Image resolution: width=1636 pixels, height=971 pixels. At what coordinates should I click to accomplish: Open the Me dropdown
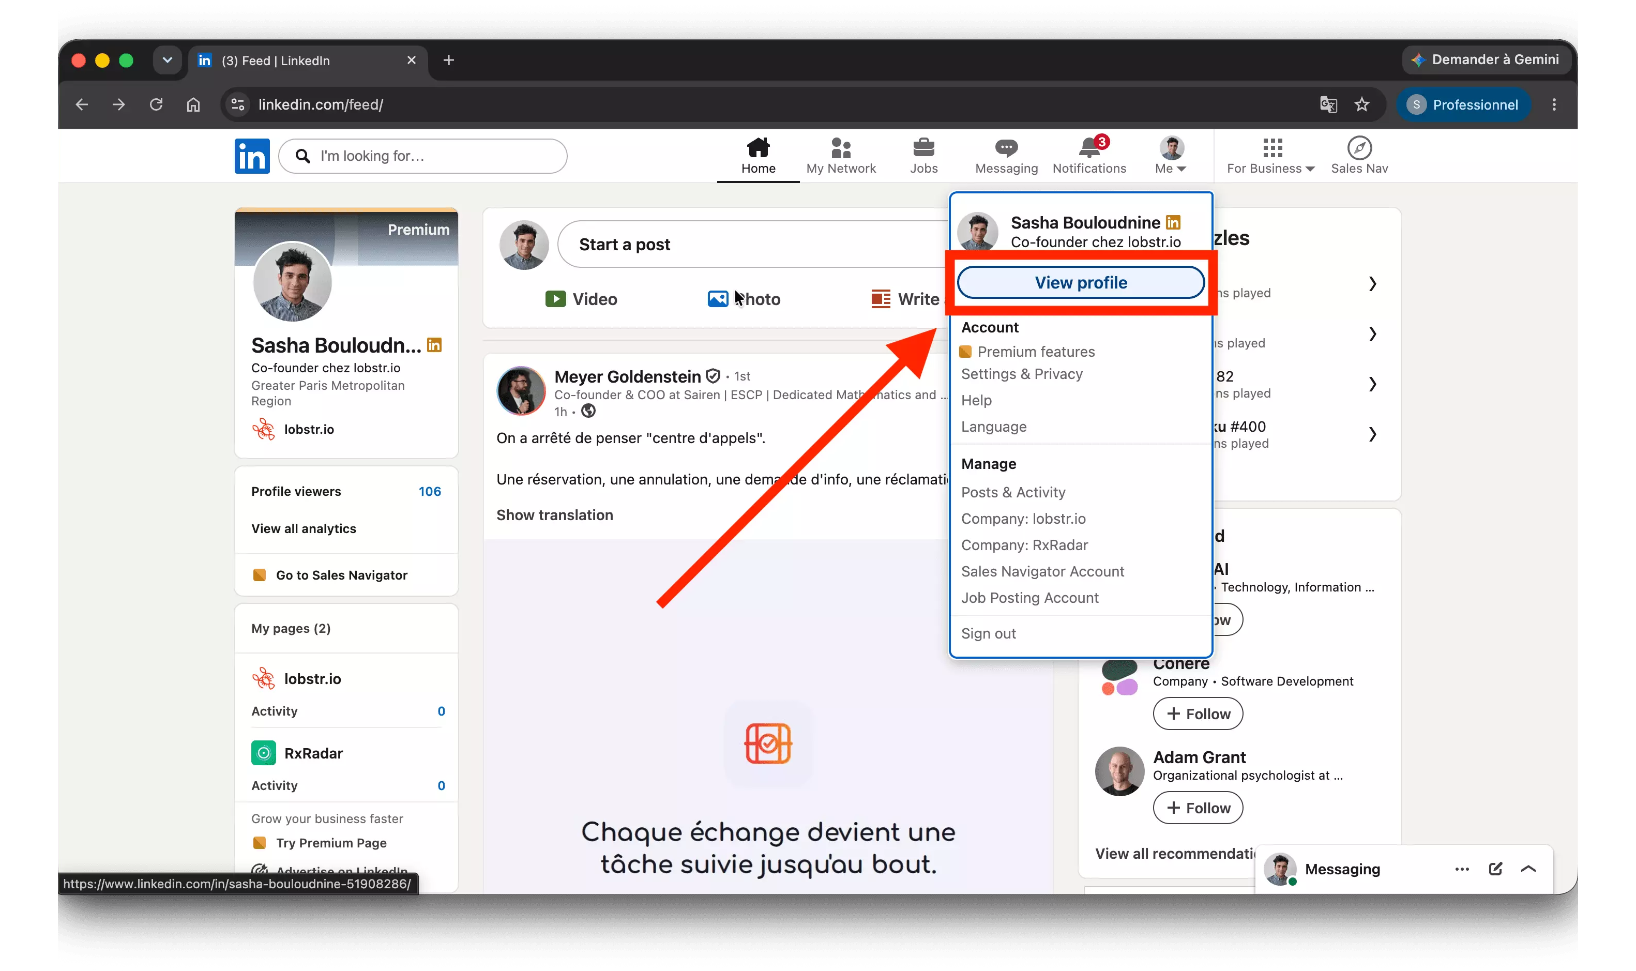coord(1171,156)
